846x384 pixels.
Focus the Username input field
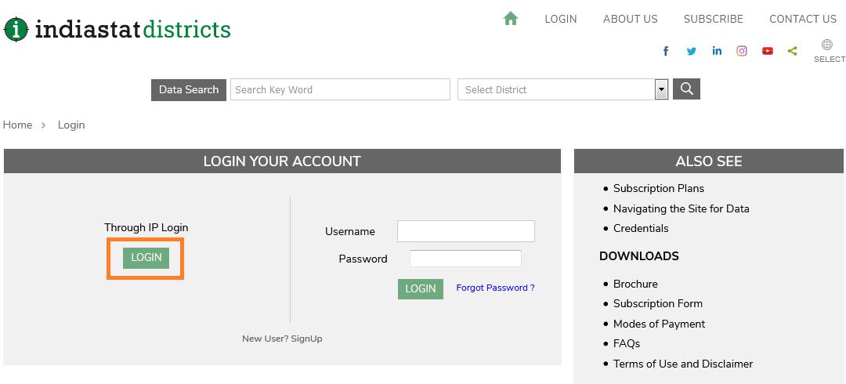point(465,231)
